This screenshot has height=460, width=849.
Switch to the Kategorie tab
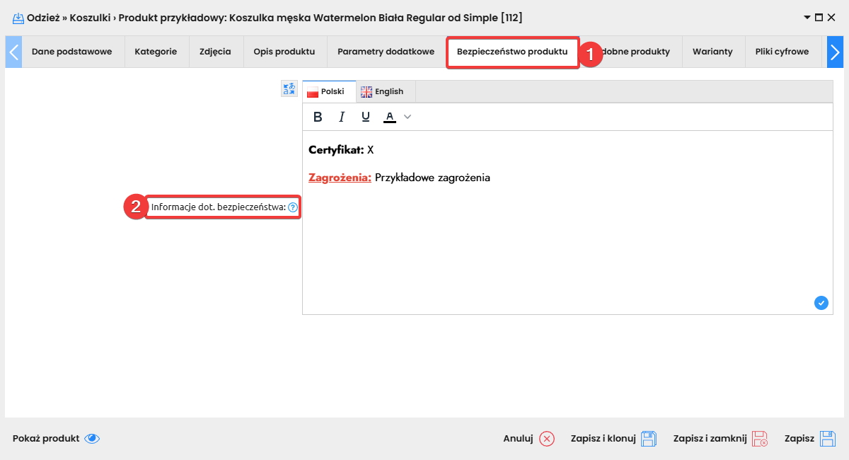tap(156, 52)
